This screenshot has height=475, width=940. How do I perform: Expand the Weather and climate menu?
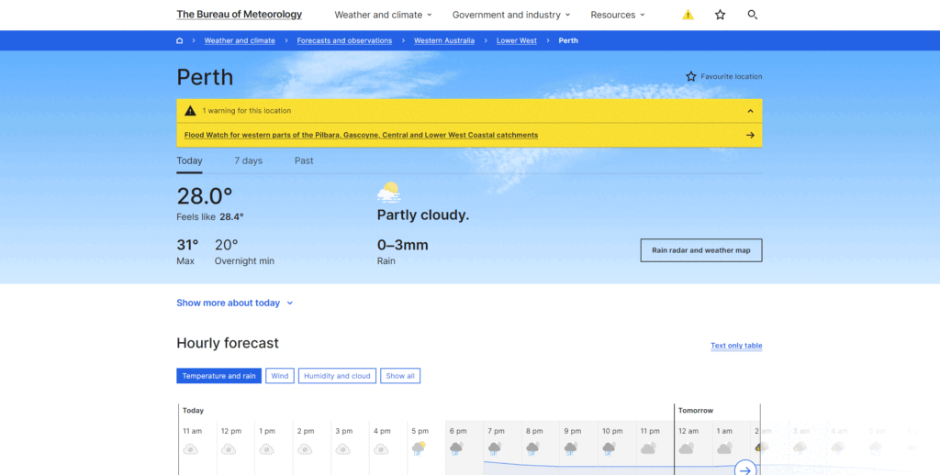point(383,15)
